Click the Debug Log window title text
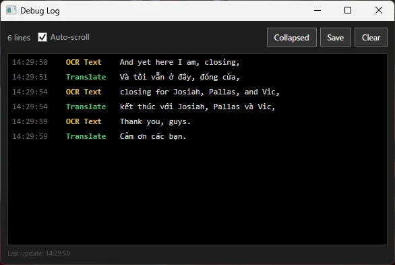The image size is (395, 265). click(x=40, y=11)
